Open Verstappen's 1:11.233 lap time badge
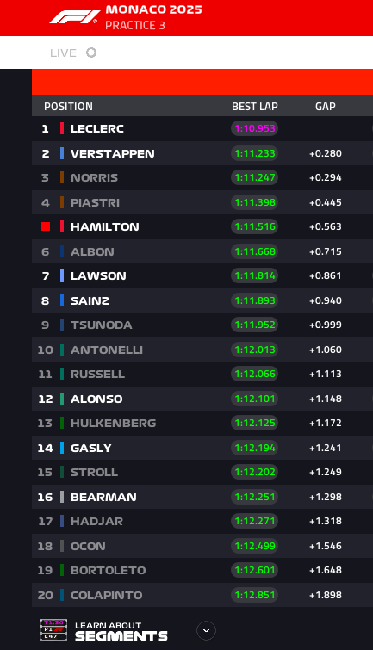The image size is (373, 650). 255,153
